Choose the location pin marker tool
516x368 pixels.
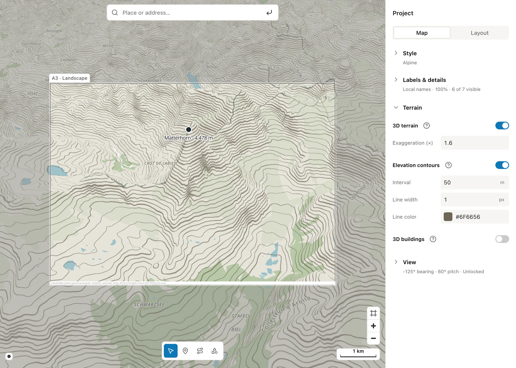[x=185, y=351]
